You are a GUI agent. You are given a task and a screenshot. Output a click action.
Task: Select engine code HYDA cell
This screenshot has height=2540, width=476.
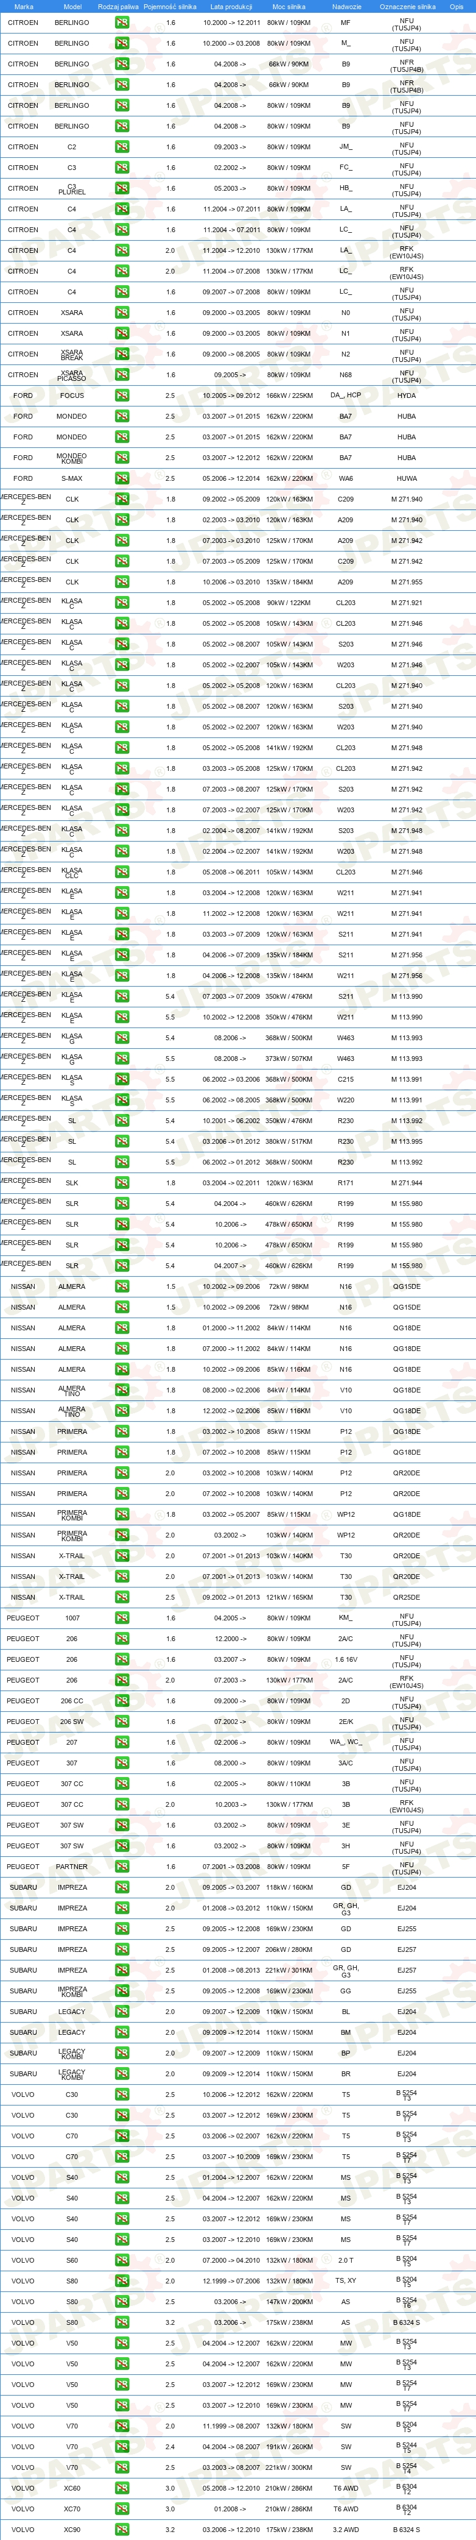[407, 396]
